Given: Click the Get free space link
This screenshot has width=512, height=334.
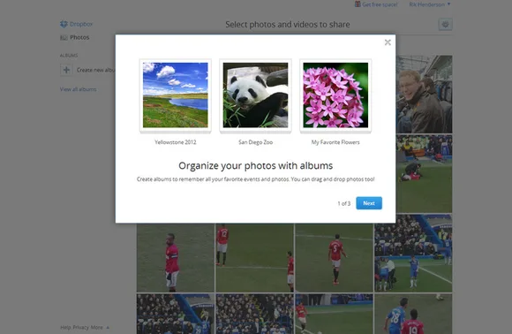Looking at the screenshot, I should [x=380, y=4].
